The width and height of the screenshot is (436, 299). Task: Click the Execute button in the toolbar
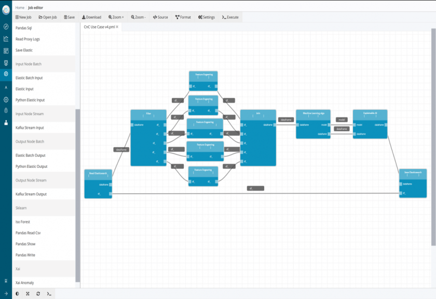click(230, 17)
